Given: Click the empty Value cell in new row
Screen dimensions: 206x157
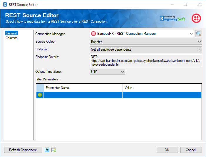Looking at the screenshot, I should pyautogui.click(x=162, y=95).
